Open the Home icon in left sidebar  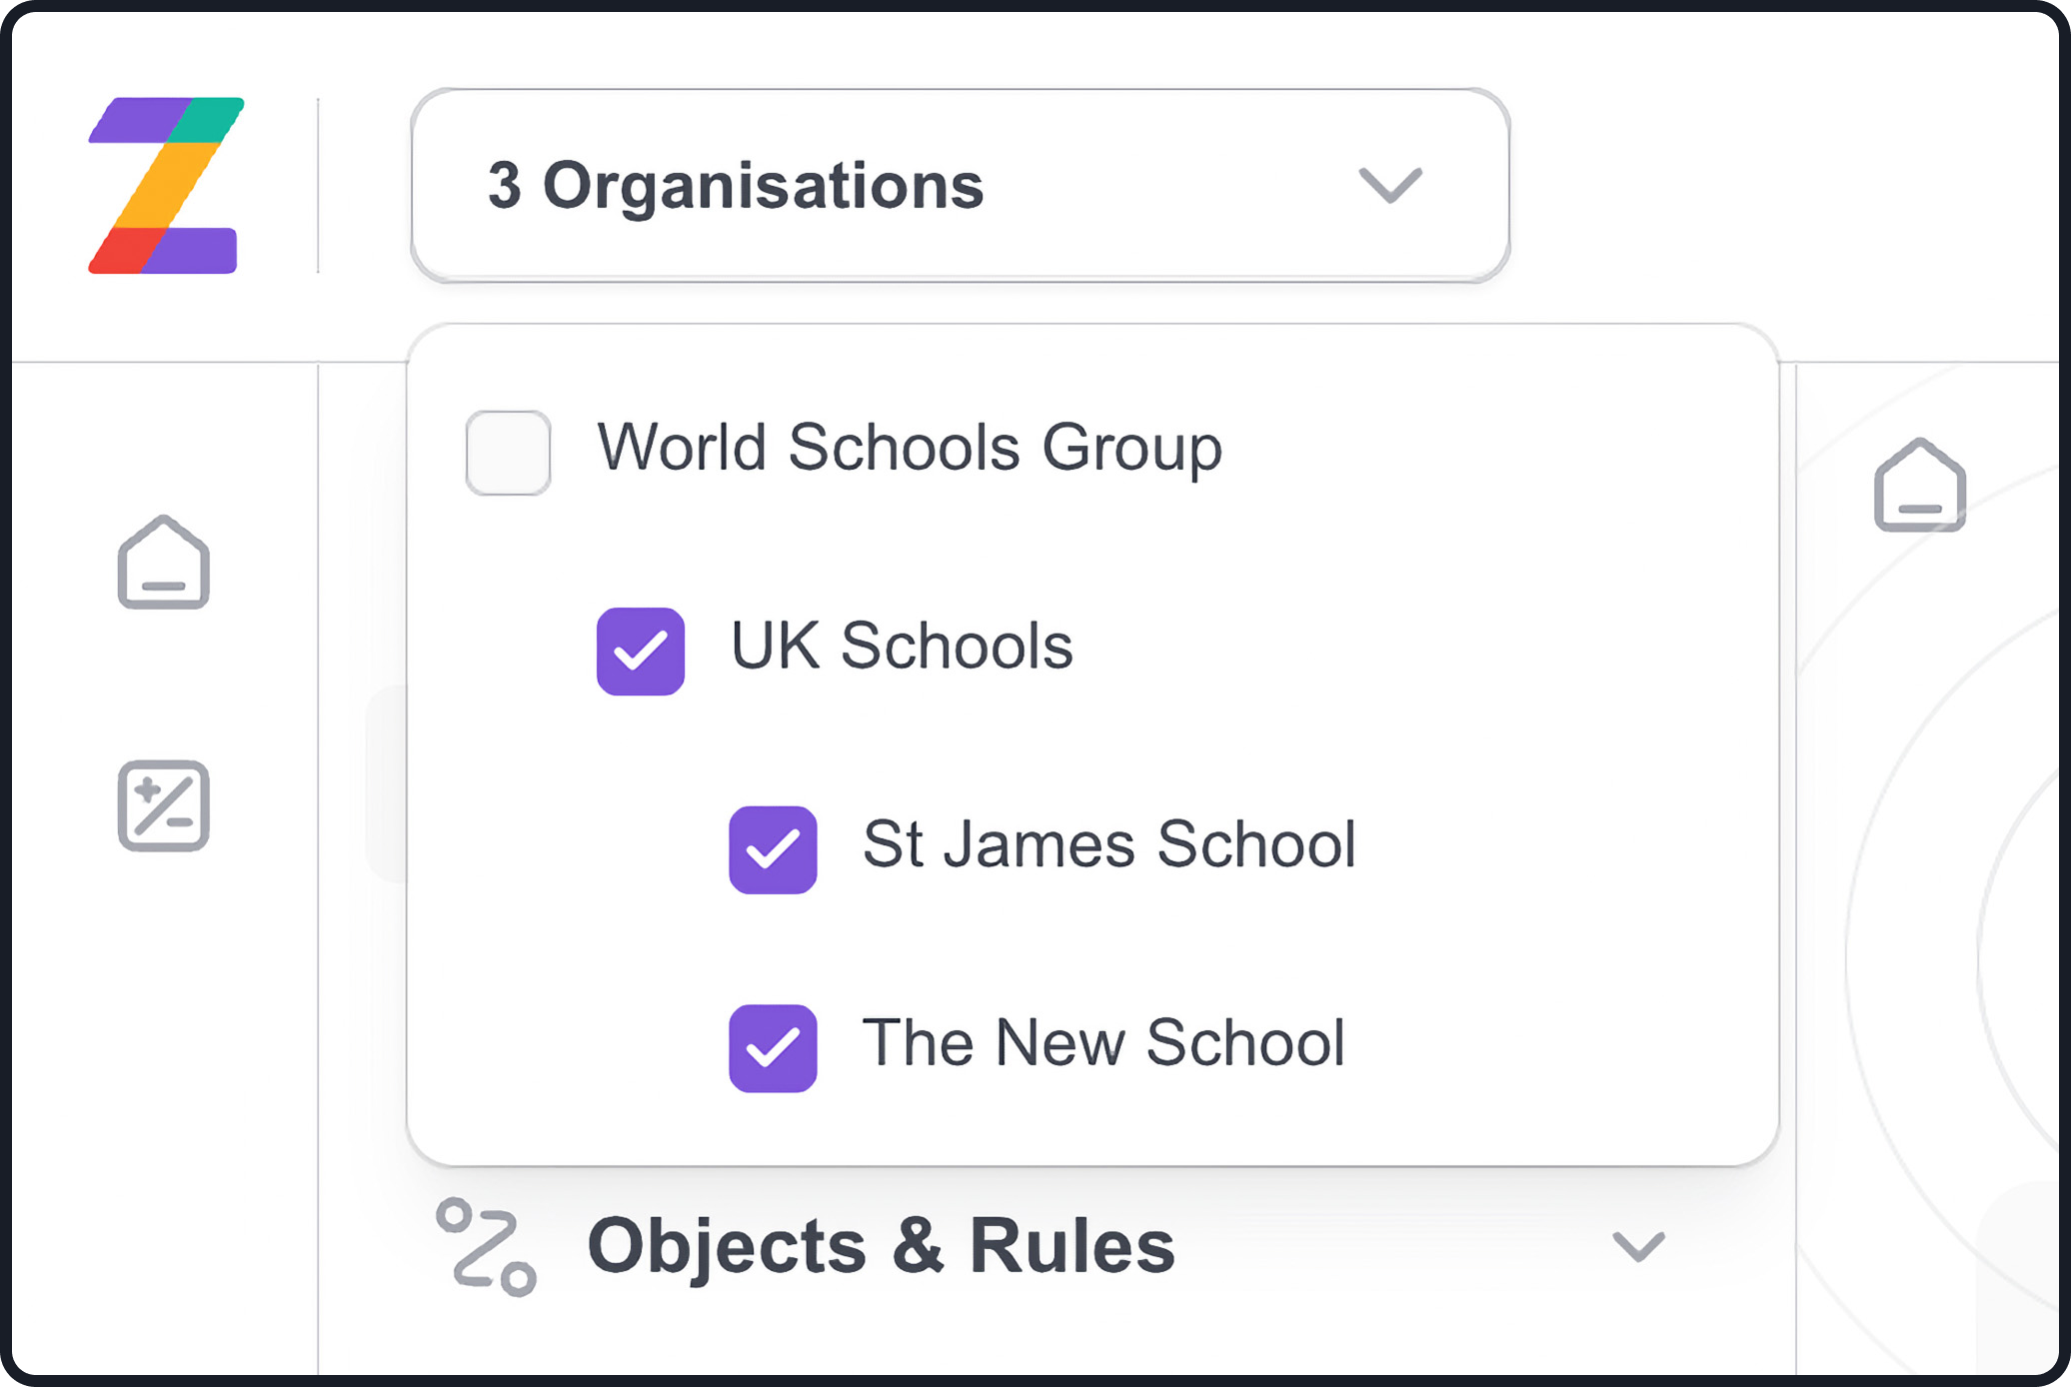point(164,563)
